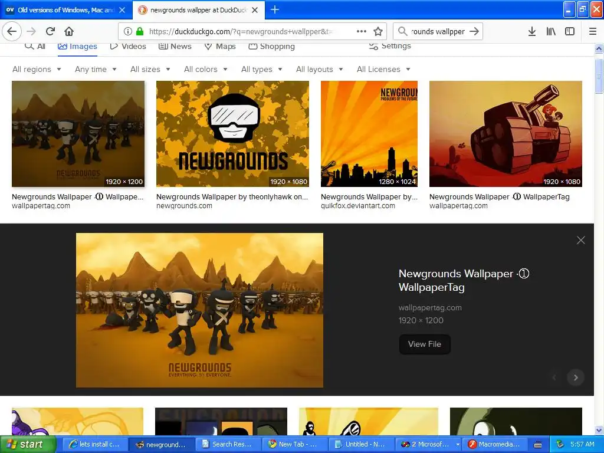Close the newgrounds wallpper DuckDuckGo tab

point(255,10)
